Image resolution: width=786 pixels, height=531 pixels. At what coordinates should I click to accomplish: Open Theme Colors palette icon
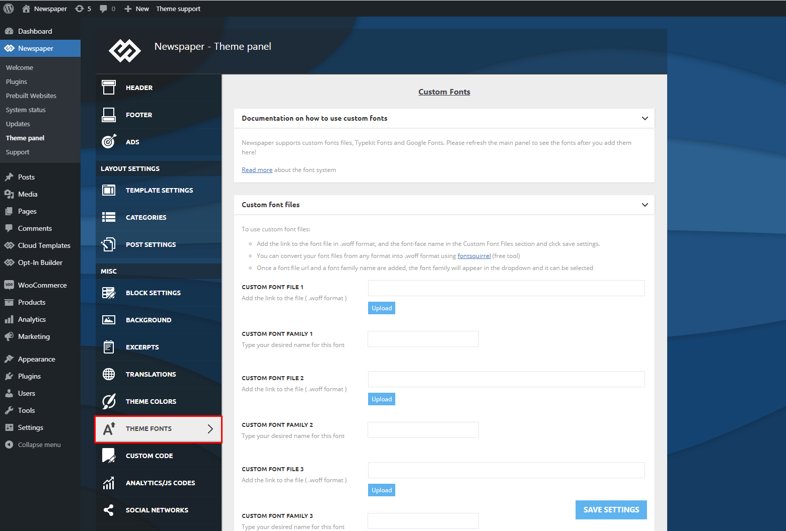click(109, 401)
